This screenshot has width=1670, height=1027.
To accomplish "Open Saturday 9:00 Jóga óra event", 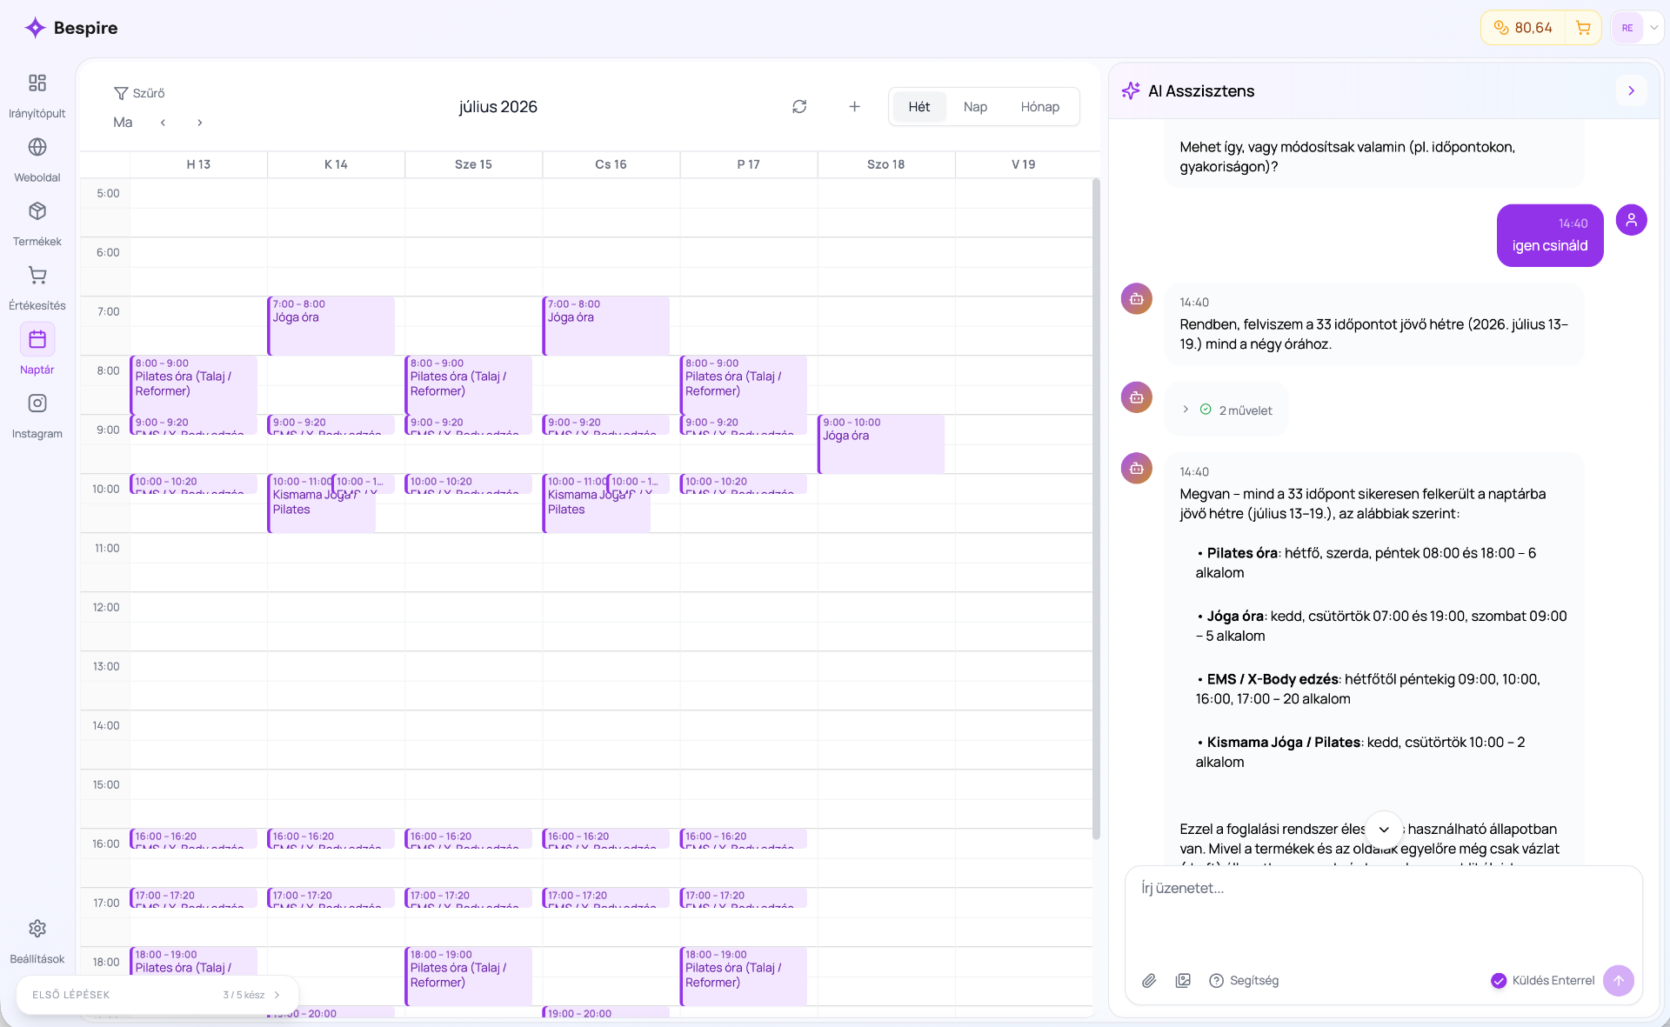I will [x=880, y=444].
